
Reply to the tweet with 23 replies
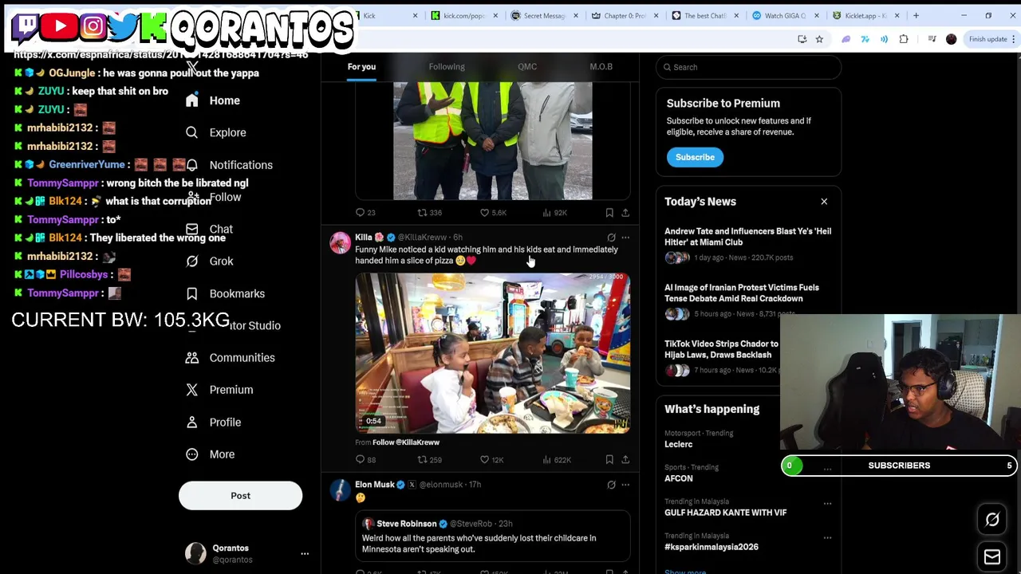[x=365, y=213]
